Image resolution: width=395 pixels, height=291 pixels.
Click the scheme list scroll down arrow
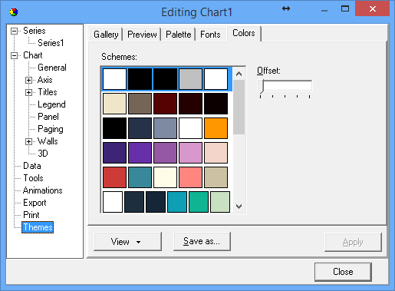click(239, 206)
